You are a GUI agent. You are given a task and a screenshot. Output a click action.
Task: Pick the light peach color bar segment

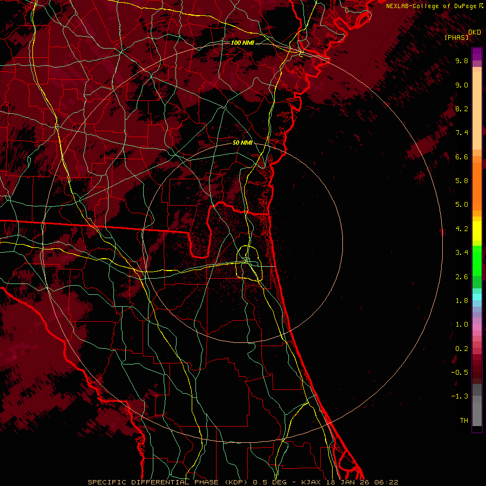pos(477,111)
